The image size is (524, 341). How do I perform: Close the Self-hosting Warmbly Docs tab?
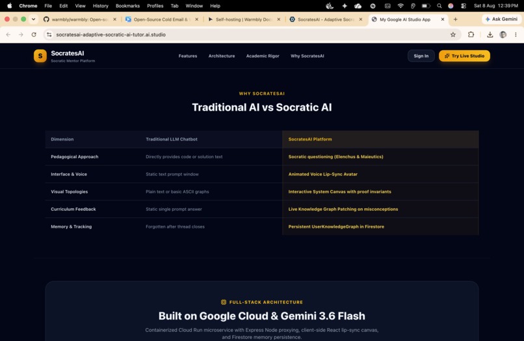pos(278,20)
